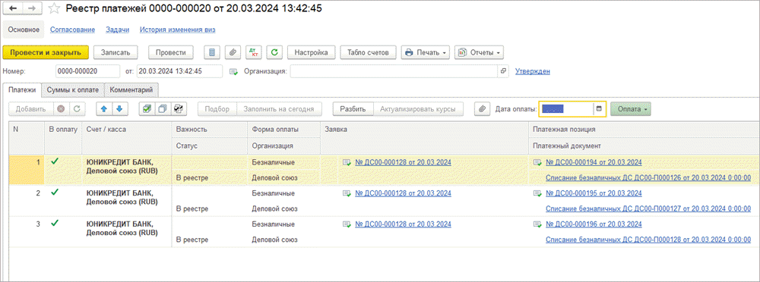Open payment position № ДС00-000196
This screenshot has height=282, width=760.
click(x=594, y=224)
